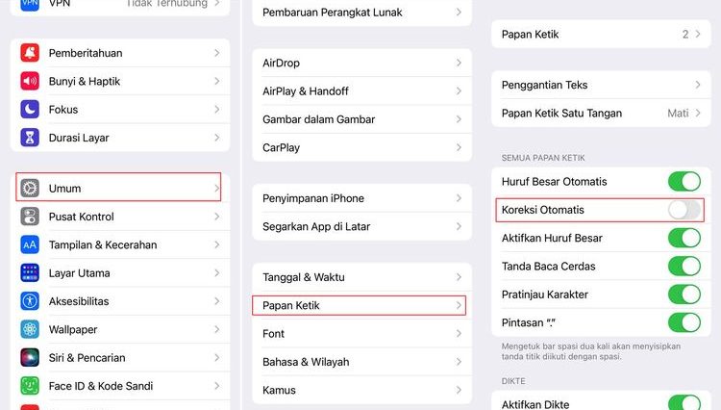Enable the Koreksi Otomatis switch
This screenshot has width=721, height=410.
click(x=684, y=210)
